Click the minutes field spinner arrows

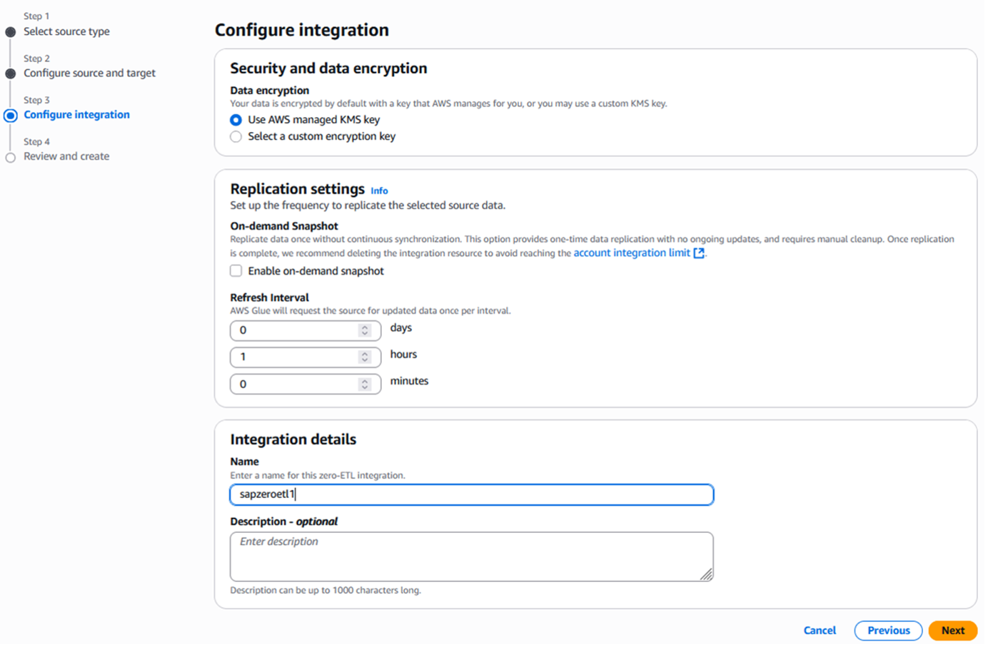(365, 384)
